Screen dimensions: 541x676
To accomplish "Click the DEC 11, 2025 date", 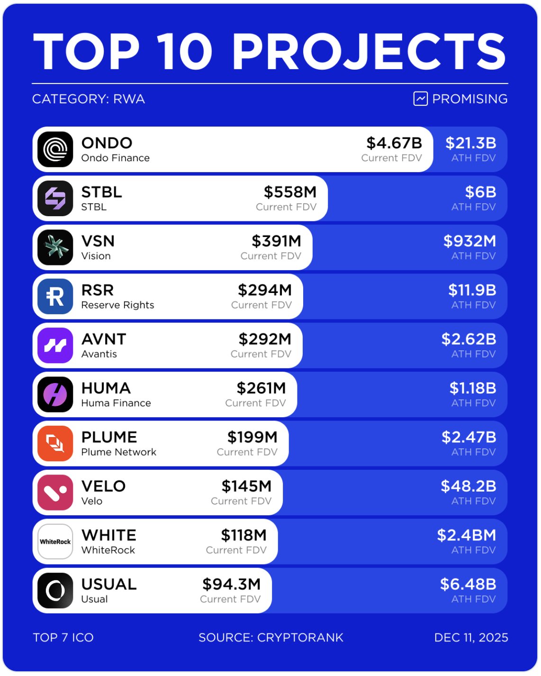I will pyautogui.click(x=471, y=638).
